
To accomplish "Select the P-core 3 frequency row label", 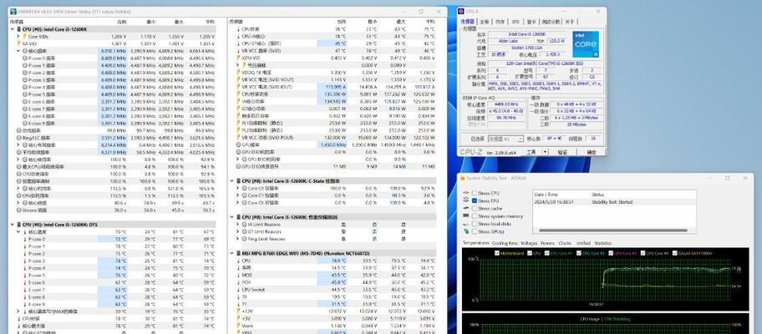I will (43, 79).
